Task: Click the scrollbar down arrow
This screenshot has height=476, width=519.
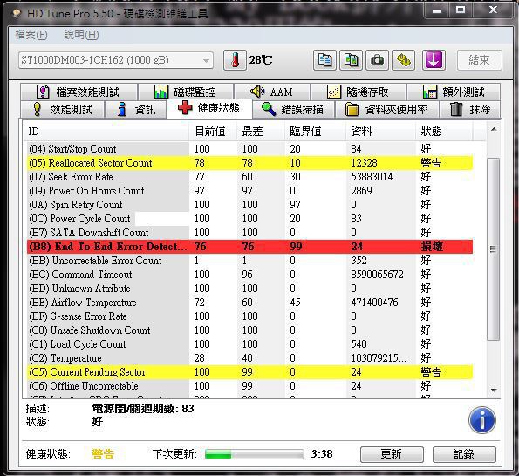Action: coord(494,391)
